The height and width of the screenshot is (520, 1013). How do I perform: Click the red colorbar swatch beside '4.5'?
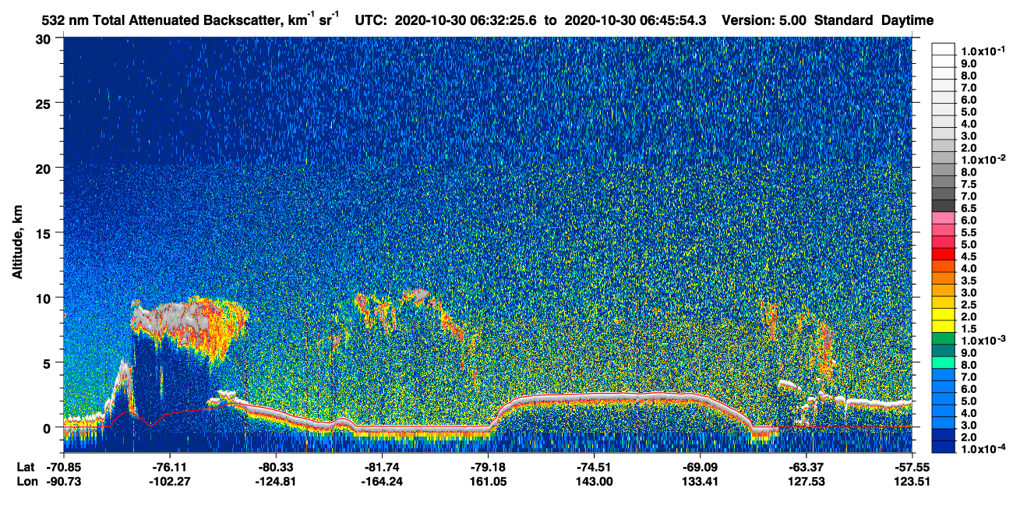pos(944,256)
